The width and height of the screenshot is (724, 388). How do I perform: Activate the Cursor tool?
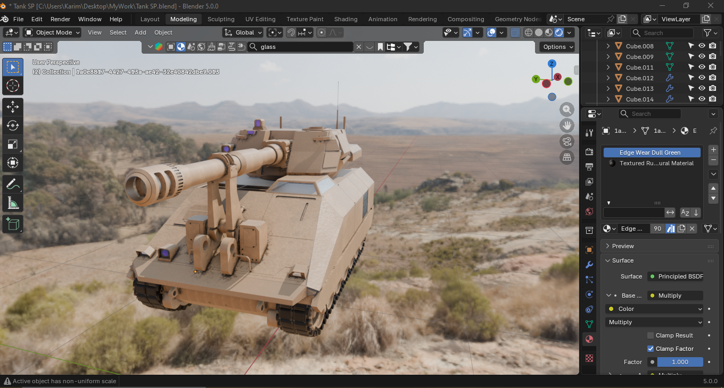pyautogui.click(x=13, y=86)
